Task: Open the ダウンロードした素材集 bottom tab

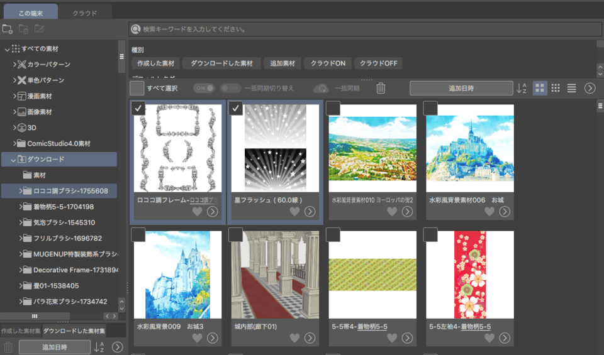Action: click(74, 330)
